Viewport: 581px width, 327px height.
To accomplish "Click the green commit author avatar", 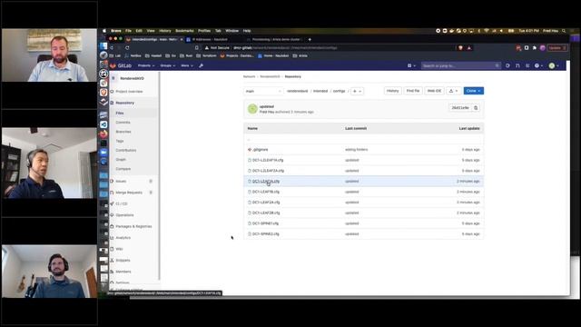I will [x=252, y=109].
